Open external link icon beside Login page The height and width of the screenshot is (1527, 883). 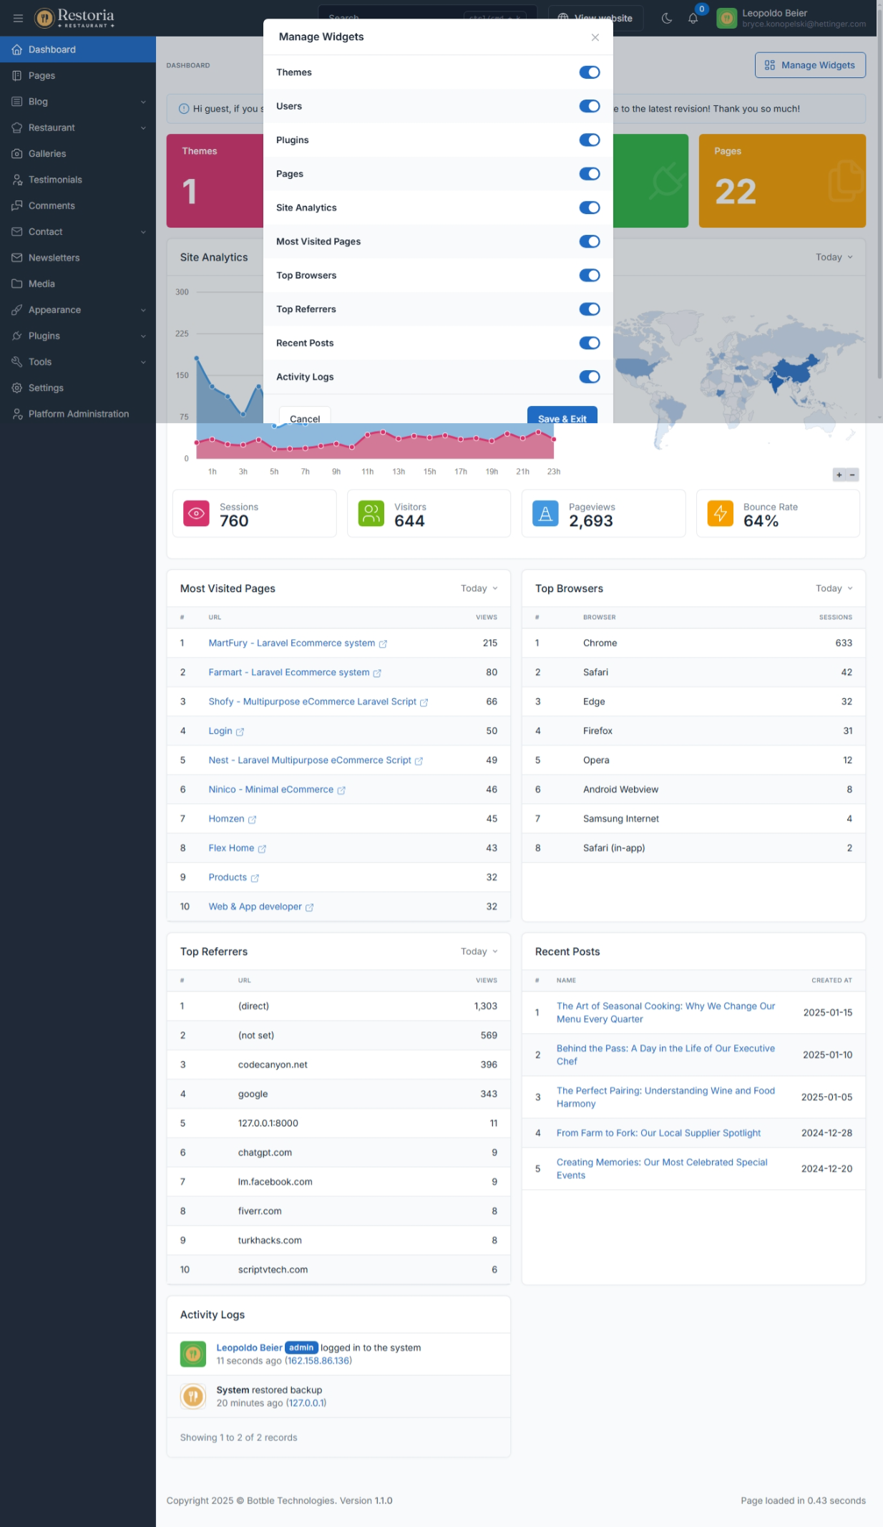[240, 732]
